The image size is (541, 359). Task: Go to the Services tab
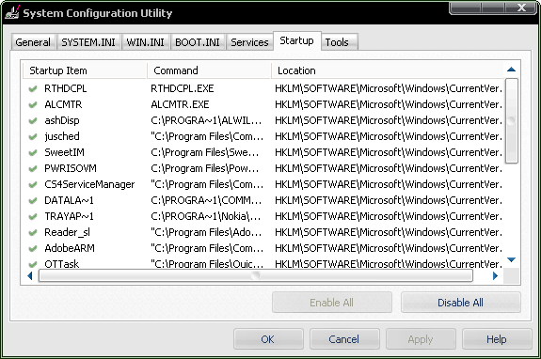pos(249,42)
